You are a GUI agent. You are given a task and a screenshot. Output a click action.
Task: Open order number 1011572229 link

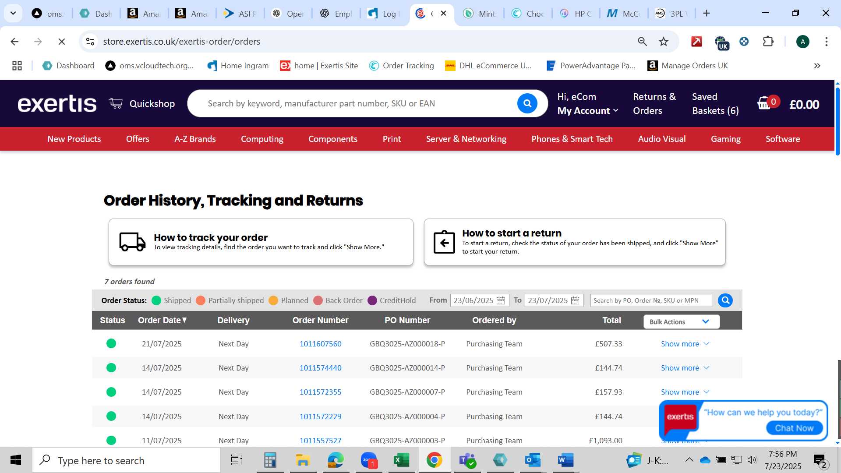[320, 417]
